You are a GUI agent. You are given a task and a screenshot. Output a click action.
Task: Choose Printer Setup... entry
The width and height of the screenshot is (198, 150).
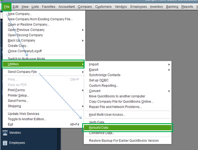pyautogui.click(x=43, y=95)
